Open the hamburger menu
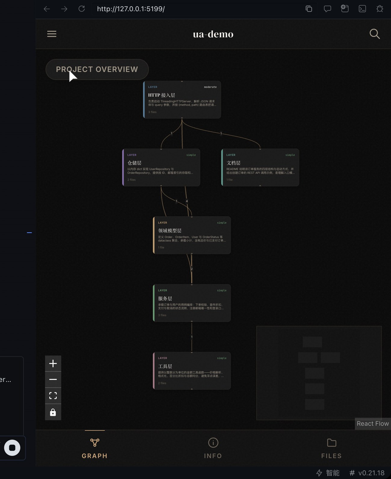 tap(52, 34)
